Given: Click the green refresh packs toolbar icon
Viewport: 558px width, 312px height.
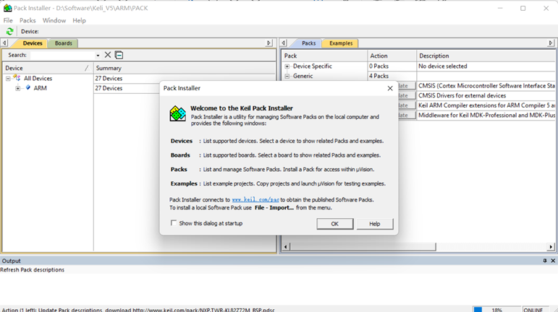Looking at the screenshot, I should point(9,31).
